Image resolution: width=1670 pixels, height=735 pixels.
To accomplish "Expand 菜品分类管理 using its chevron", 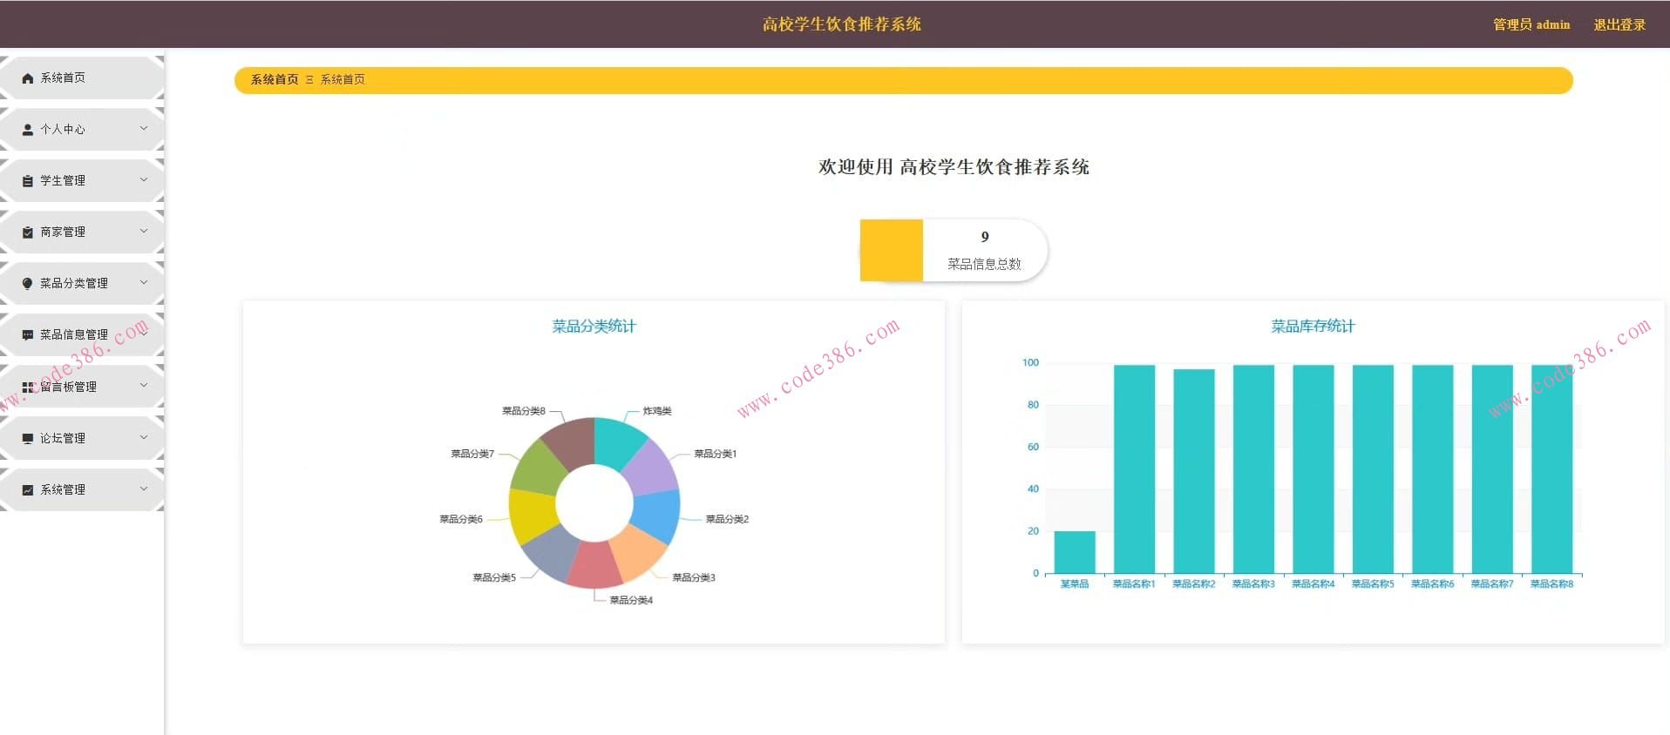I will click(144, 283).
